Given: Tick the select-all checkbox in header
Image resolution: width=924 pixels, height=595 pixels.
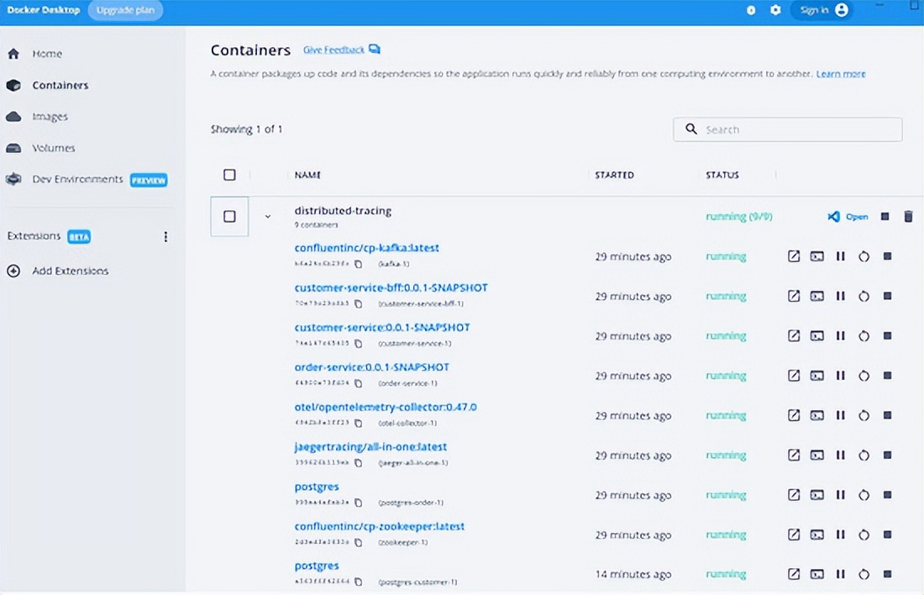Looking at the screenshot, I should coord(229,175).
